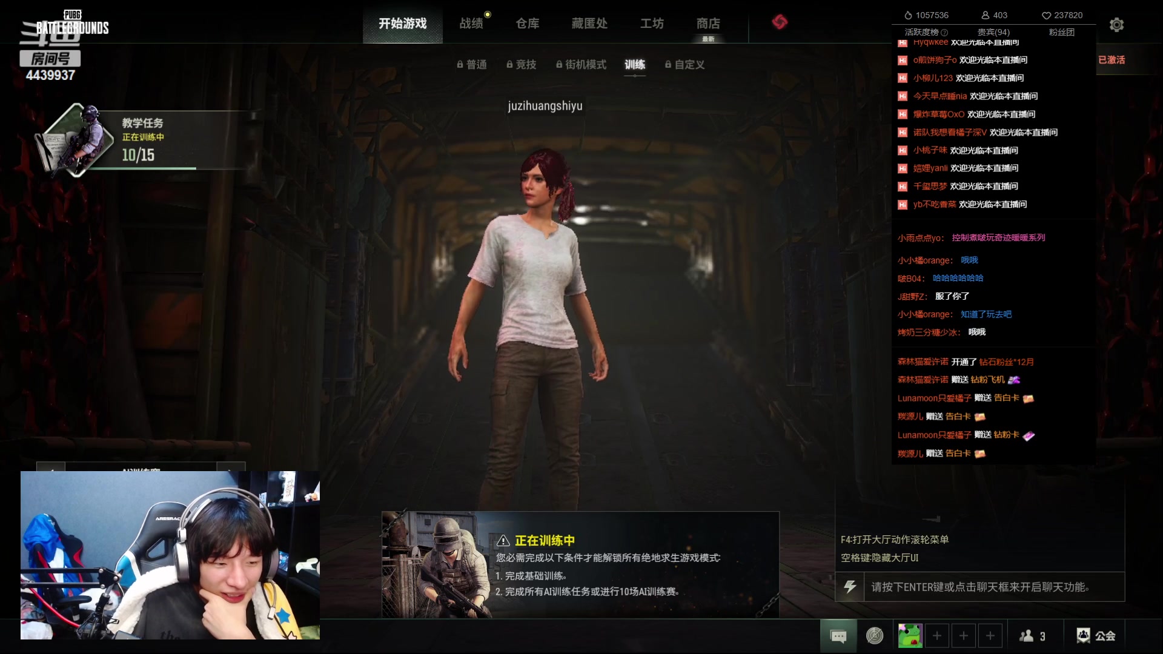Click the username 啵B04 in chat
1163x654 pixels.
point(911,279)
